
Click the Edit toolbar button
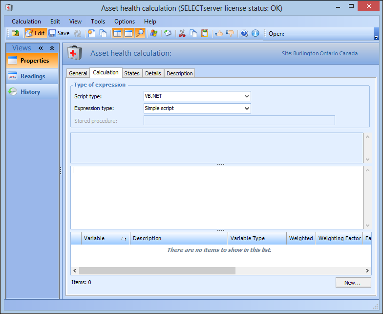(x=35, y=33)
